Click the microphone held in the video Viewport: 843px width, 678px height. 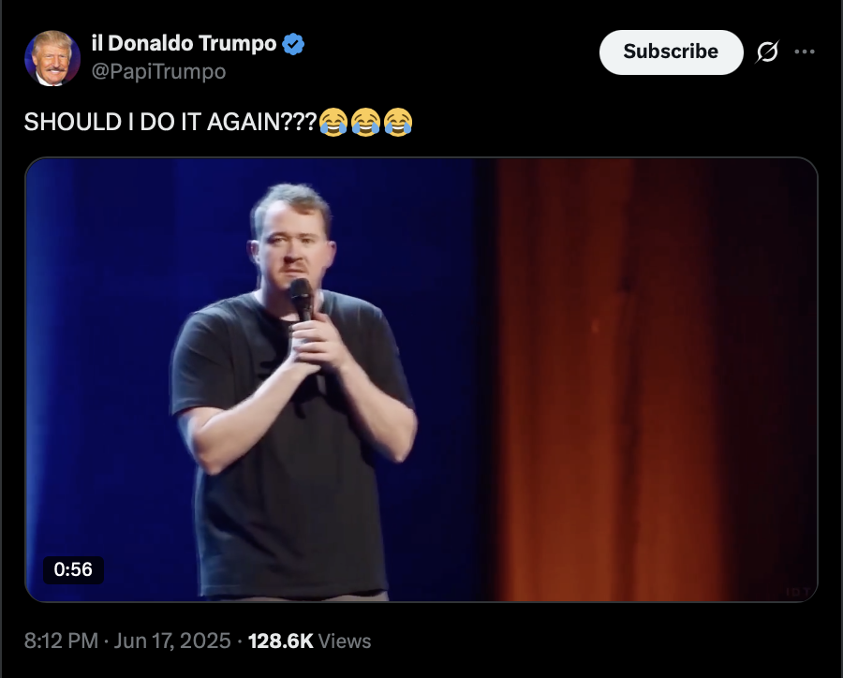click(x=302, y=300)
